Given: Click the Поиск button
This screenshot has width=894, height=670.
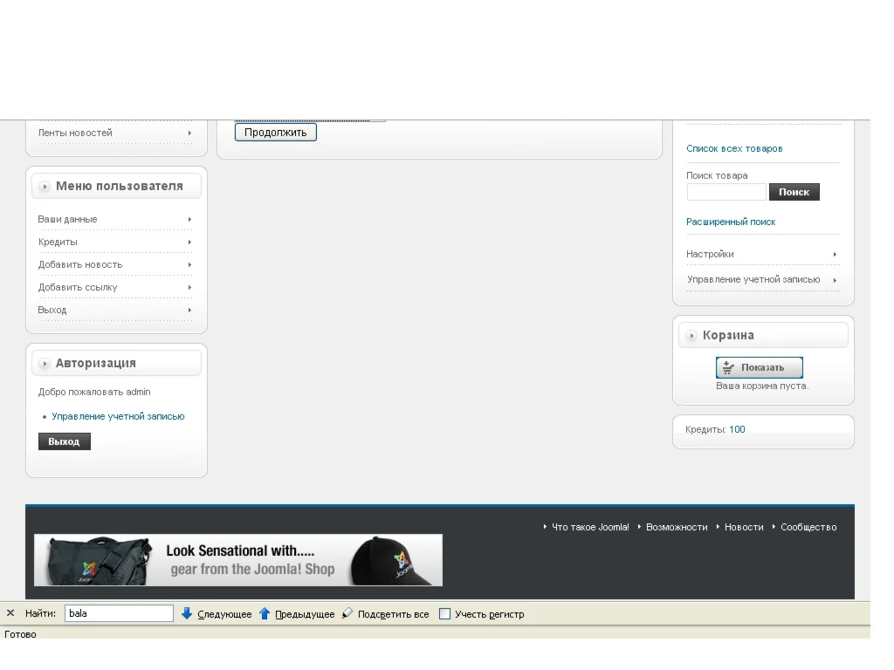Looking at the screenshot, I should pos(794,192).
